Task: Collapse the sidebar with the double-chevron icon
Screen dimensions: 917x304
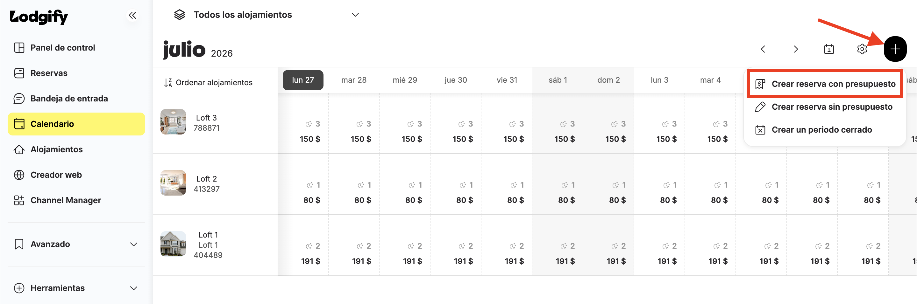Action: (132, 15)
